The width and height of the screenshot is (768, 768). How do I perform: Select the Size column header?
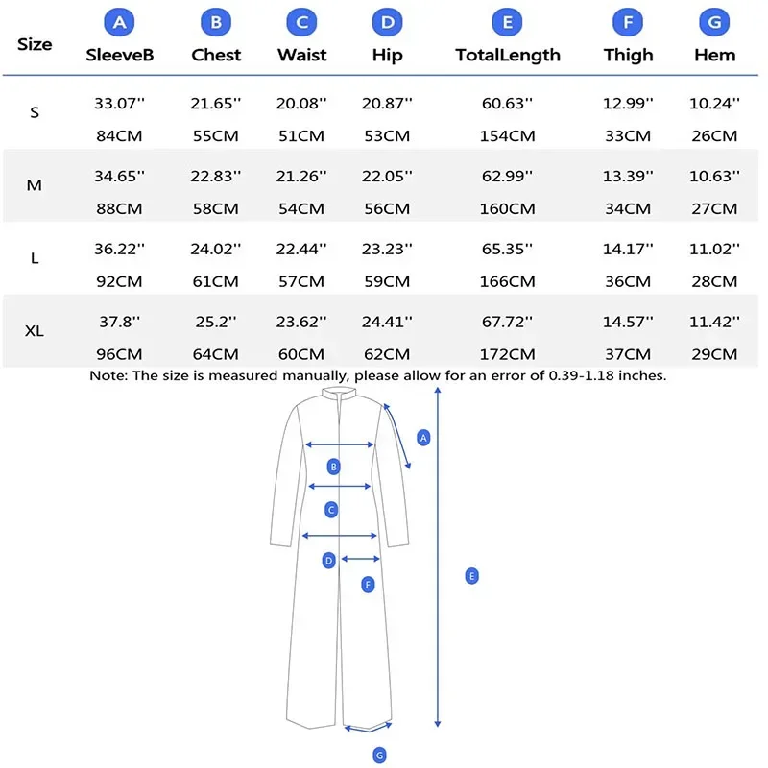35,44
